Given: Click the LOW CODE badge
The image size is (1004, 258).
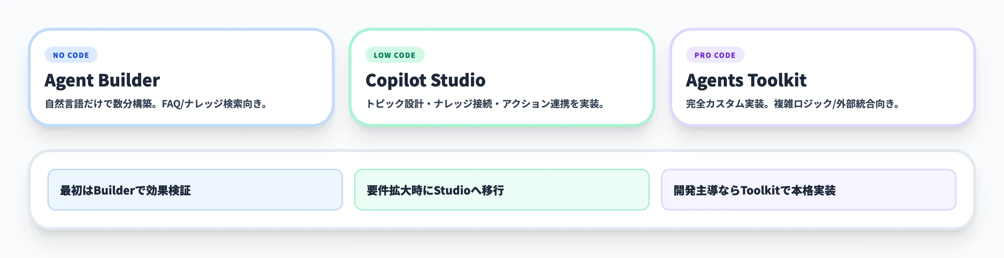Looking at the screenshot, I should point(394,55).
